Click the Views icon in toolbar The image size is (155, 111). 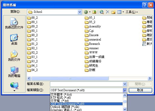pos(119,12)
